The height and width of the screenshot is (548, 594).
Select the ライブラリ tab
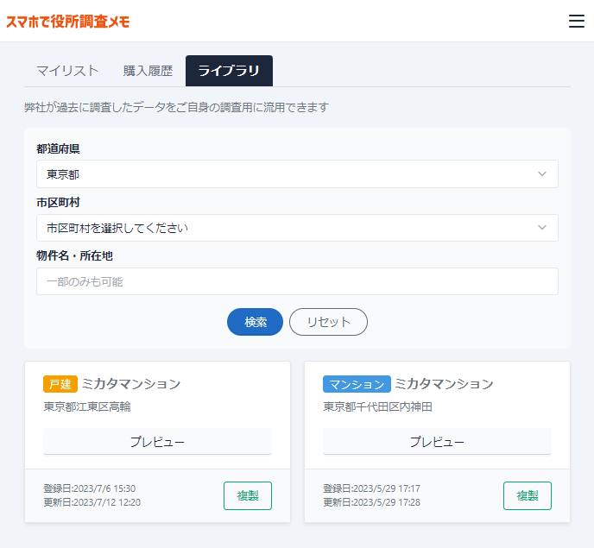coord(229,71)
